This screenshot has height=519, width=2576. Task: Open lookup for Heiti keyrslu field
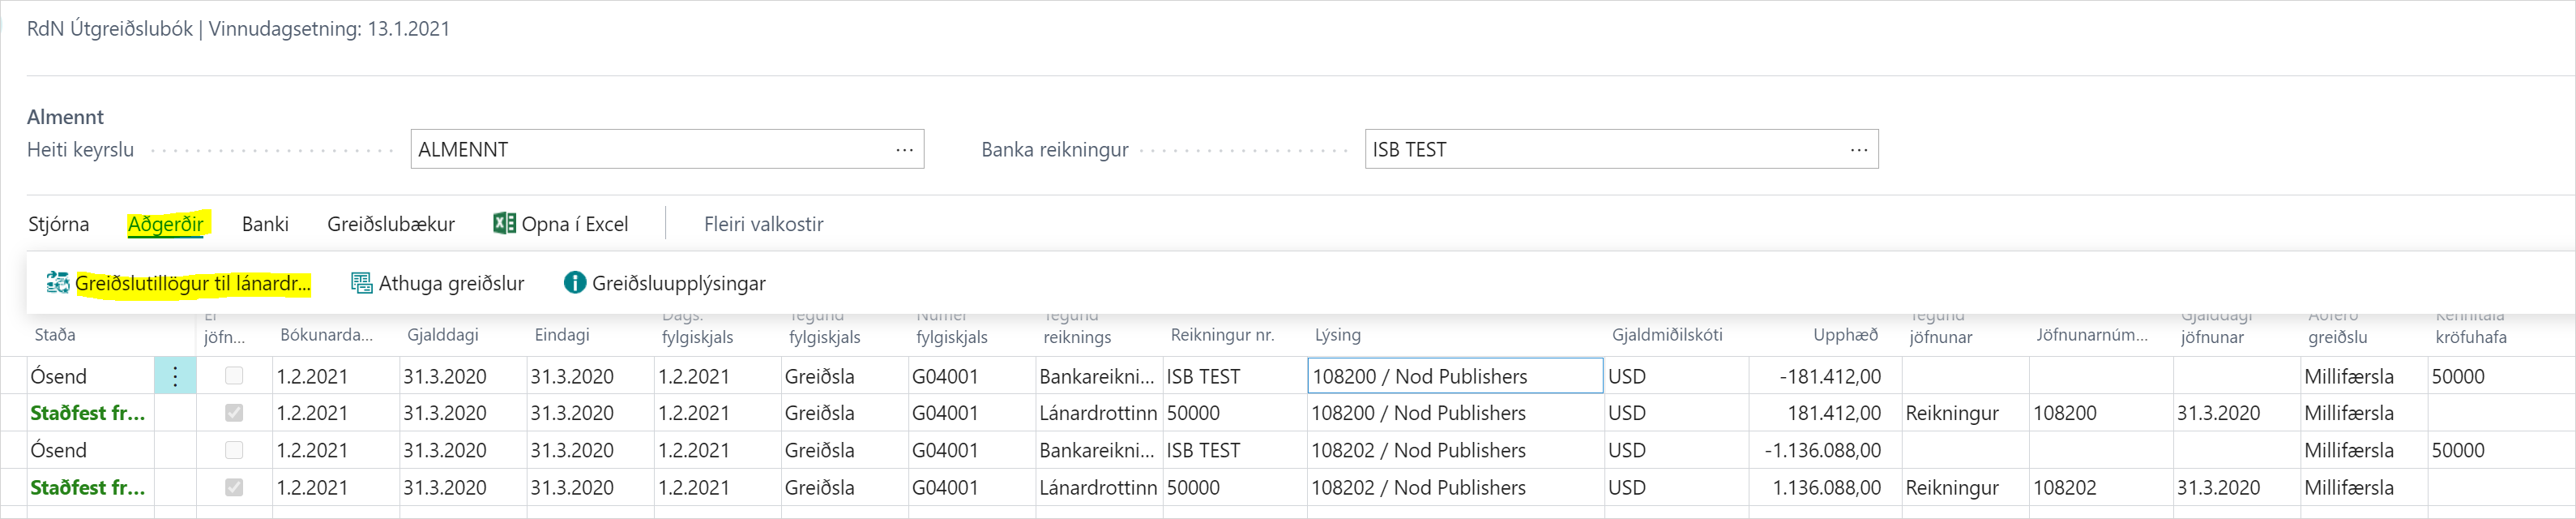pos(904,150)
